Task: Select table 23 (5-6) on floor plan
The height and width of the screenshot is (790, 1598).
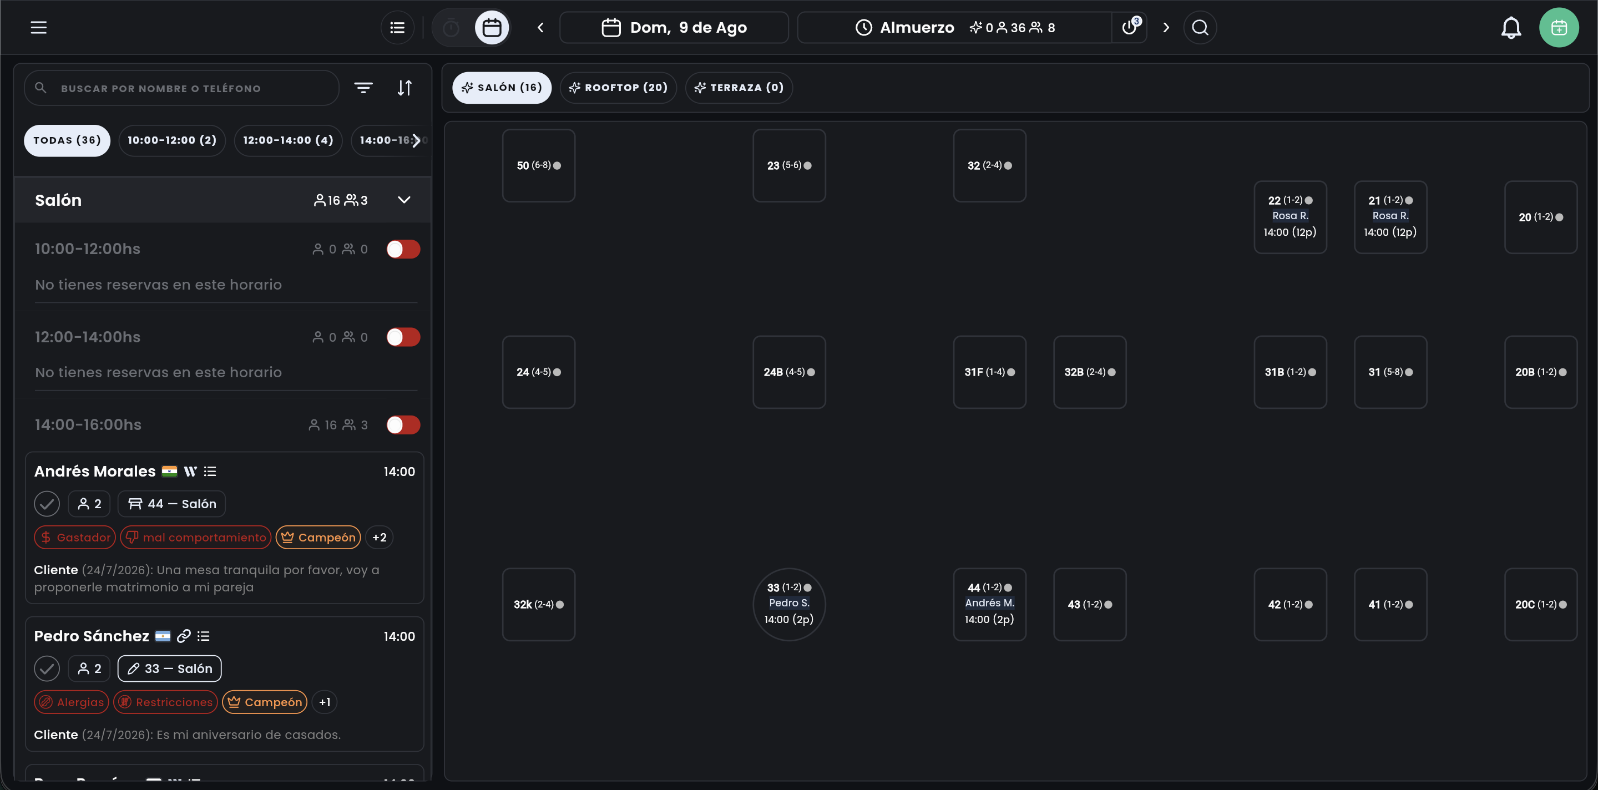Action: [789, 165]
